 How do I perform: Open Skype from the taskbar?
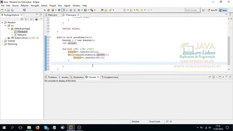tap(46, 128)
